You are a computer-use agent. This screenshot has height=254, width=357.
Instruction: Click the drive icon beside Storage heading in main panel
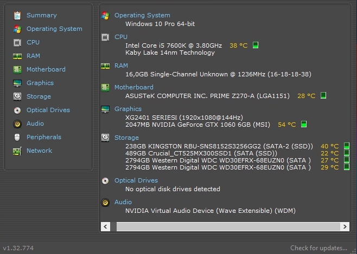pos(105,138)
